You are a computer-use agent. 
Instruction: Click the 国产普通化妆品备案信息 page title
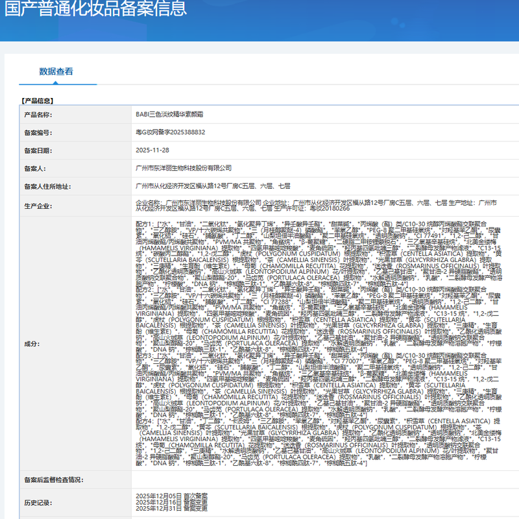point(95,9)
